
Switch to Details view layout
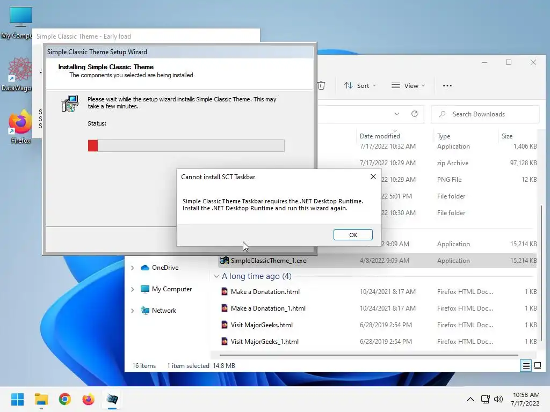pos(526,366)
